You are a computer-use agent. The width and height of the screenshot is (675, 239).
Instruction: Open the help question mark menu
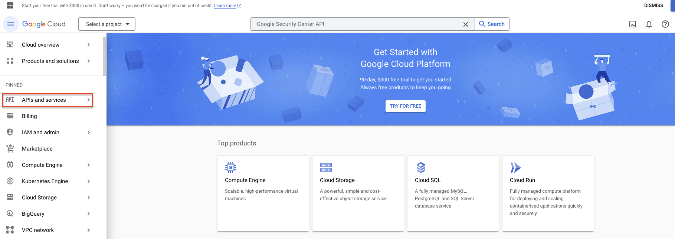coord(665,24)
